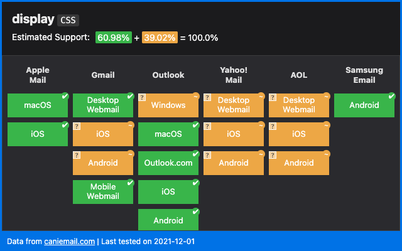Select Yahoo! Mail Desktop Webmail cell
This screenshot has width=402, height=251.
coord(234,105)
